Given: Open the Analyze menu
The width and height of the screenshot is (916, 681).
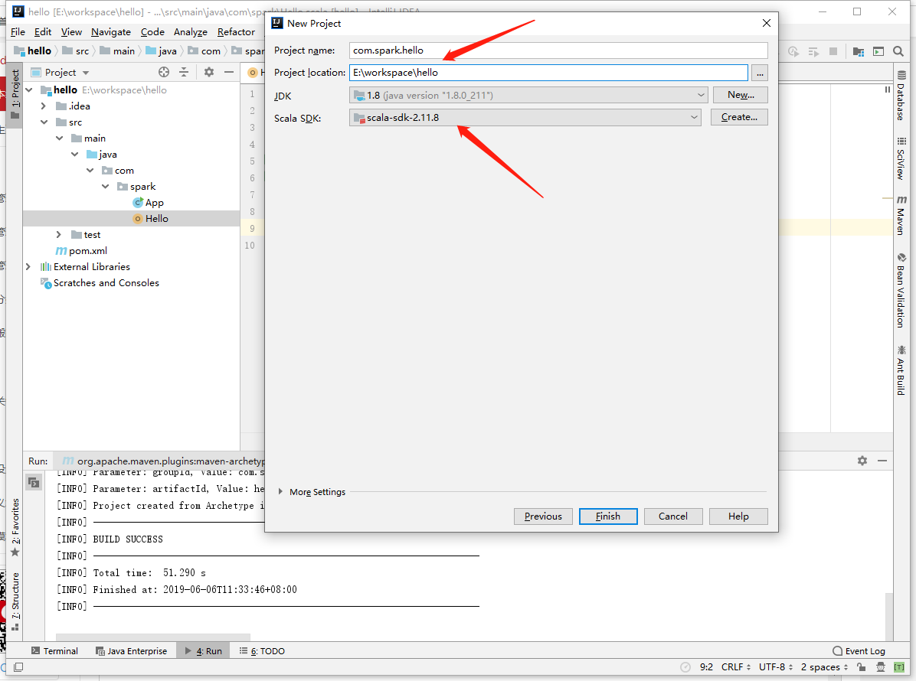Looking at the screenshot, I should click(191, 32).
